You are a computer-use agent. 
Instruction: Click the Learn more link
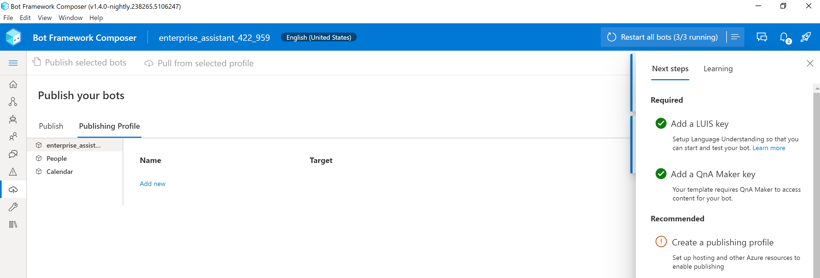[769, 148]
